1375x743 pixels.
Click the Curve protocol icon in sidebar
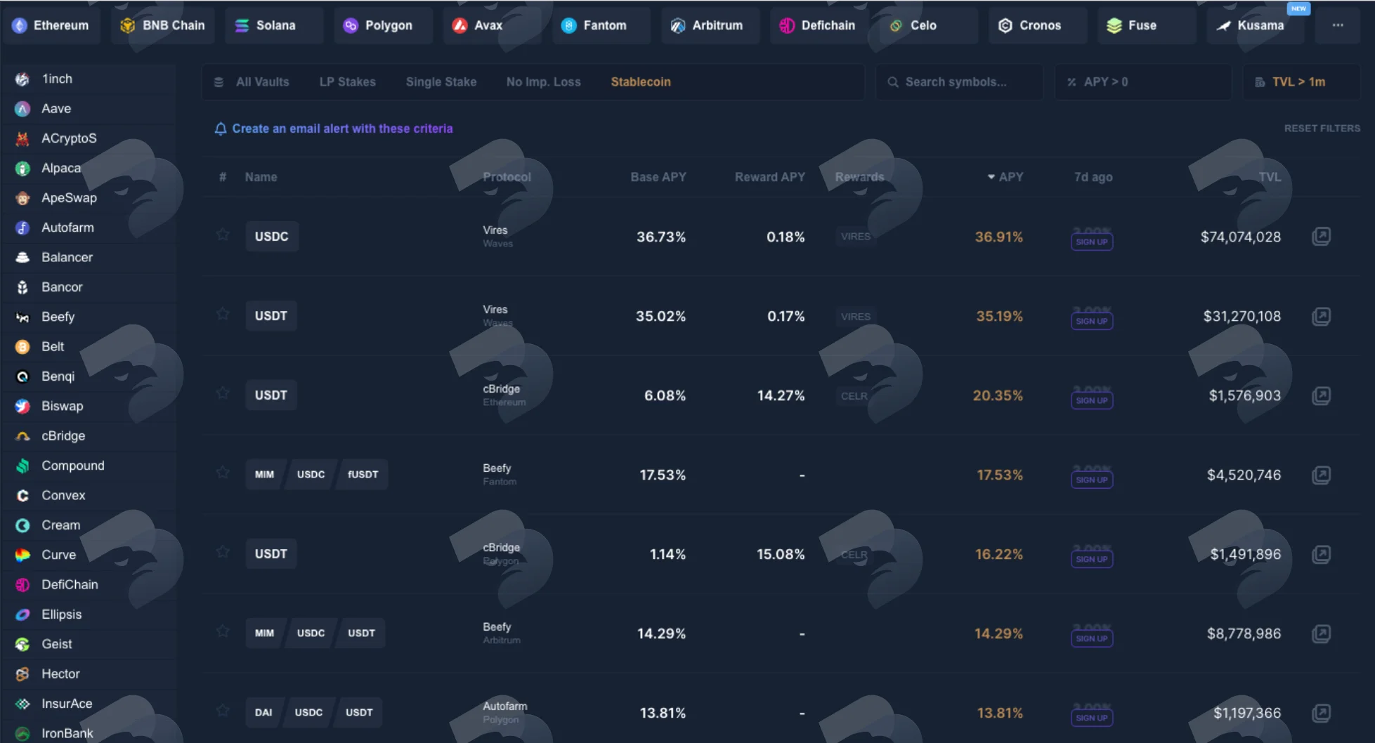(x=22, y=555)
